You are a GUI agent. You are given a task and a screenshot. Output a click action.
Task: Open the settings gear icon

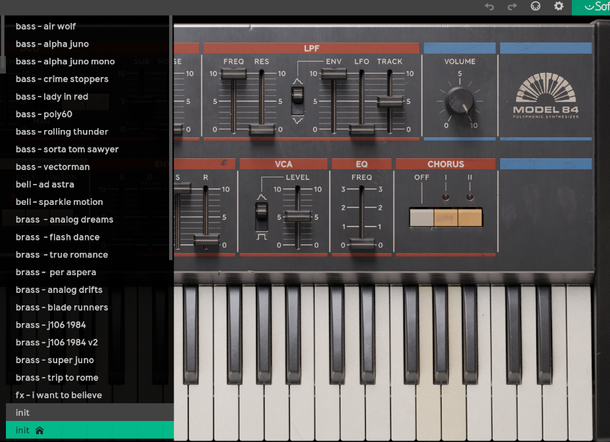point(559,7)
